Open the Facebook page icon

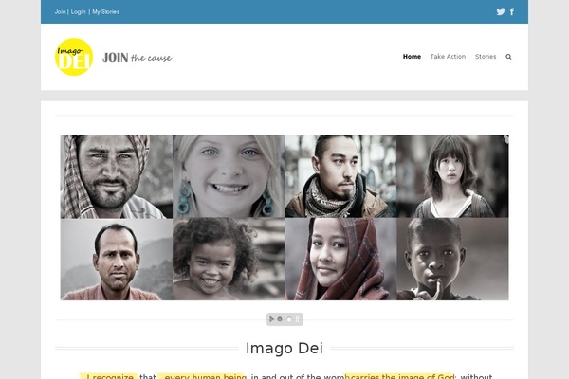tap(512, 11)
